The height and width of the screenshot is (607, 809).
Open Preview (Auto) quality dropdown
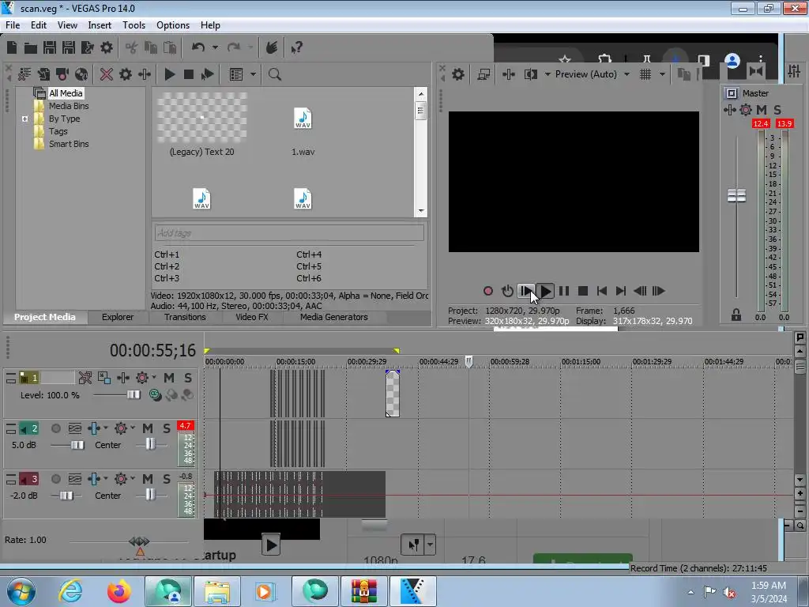click(627, 74)
